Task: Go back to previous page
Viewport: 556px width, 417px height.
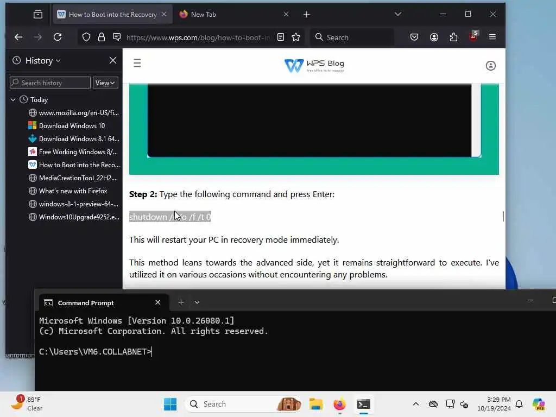Action: pos(18,37)
